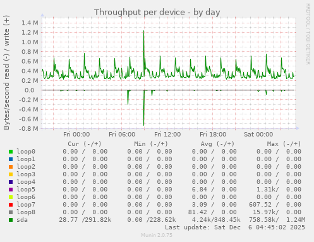Click the 'loop7' legend label

pos(26,205)
